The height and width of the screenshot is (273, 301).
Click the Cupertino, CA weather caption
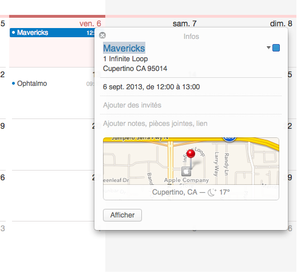[x=191, y=192]
